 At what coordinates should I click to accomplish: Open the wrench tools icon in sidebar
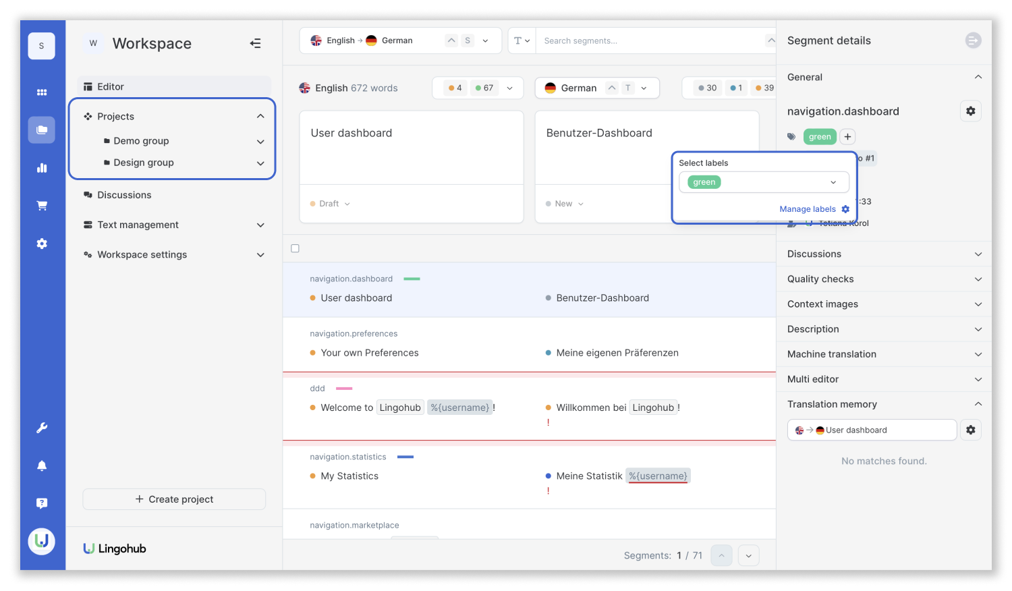coord(42,428)
